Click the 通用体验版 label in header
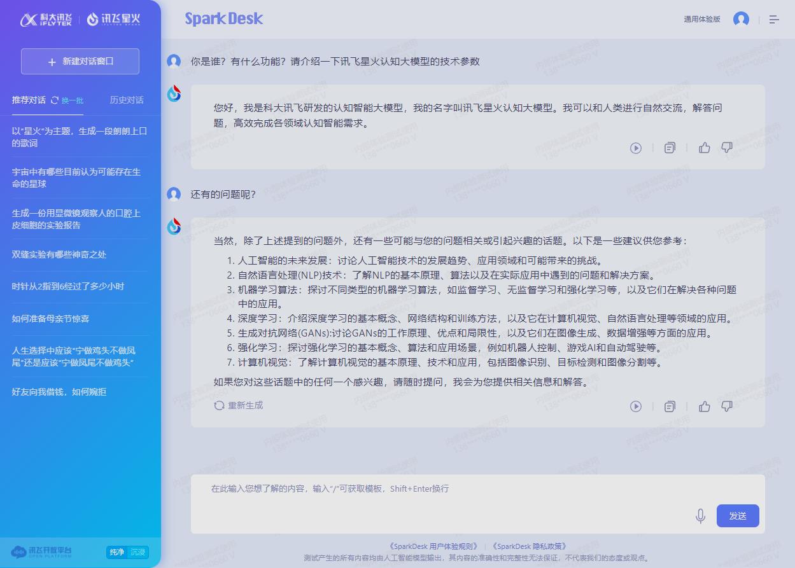This screenshot has height=568, width=795. tap(702, 19)
